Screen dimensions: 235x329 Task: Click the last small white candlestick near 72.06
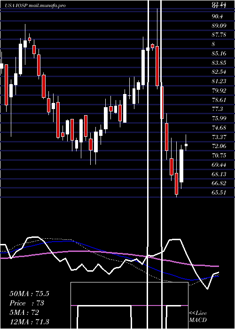[186, 145]
